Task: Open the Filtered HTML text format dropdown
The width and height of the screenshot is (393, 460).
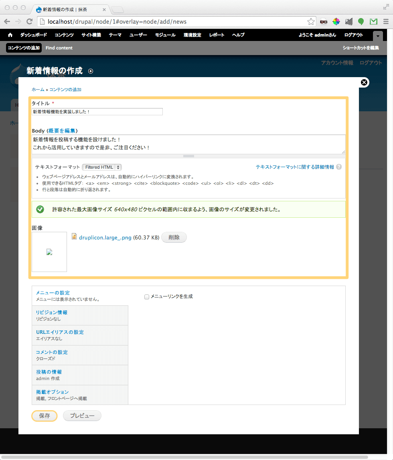Action: (x=102, y=167)
